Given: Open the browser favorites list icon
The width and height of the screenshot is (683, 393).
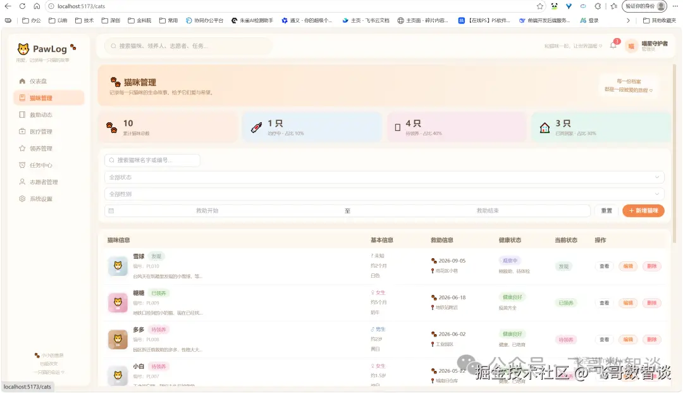Looking at the screenshot, I should [x=613, y=6].
